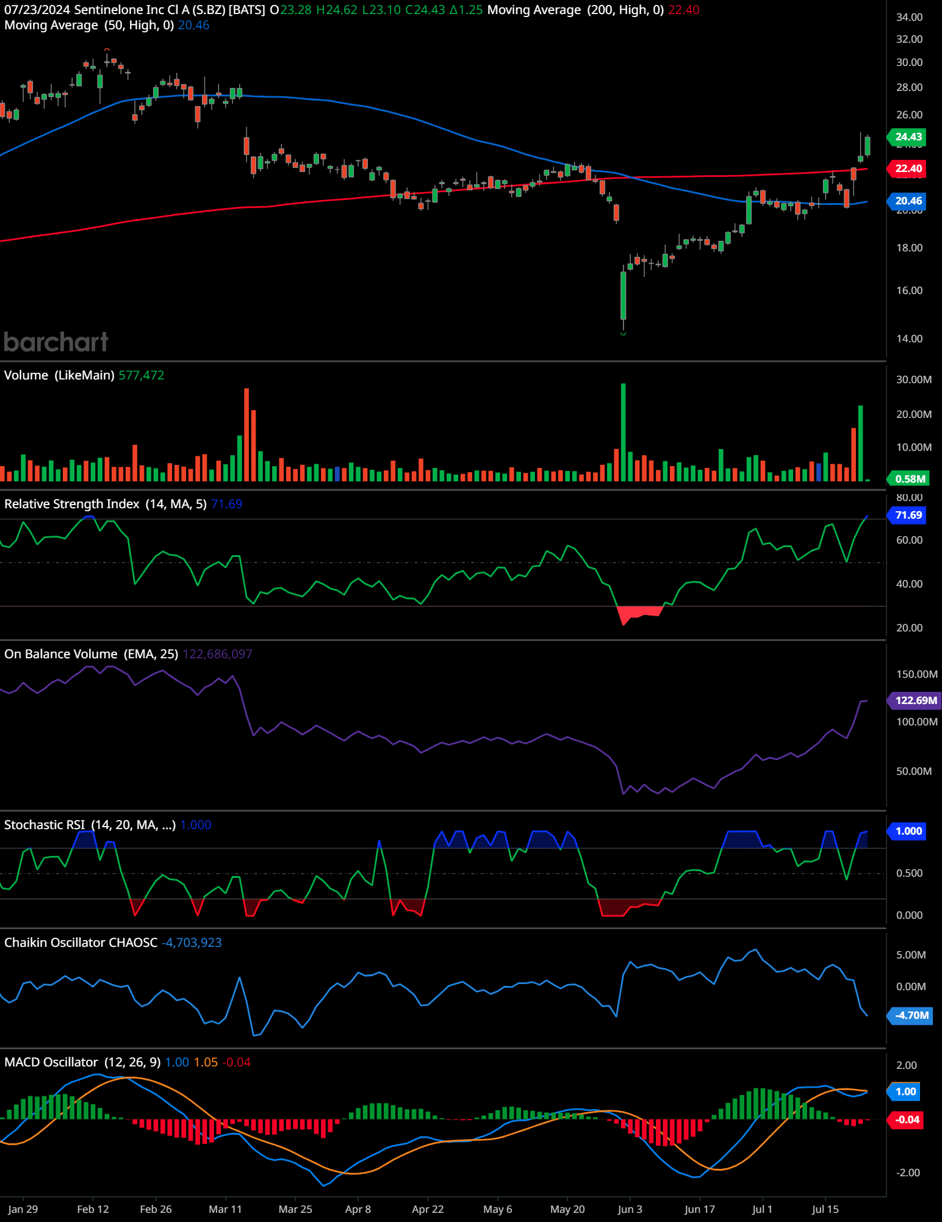Screen dimensions: 942x1222
Task: Click the 0.000 Stochastic RSI axis label
Action: 909,915
